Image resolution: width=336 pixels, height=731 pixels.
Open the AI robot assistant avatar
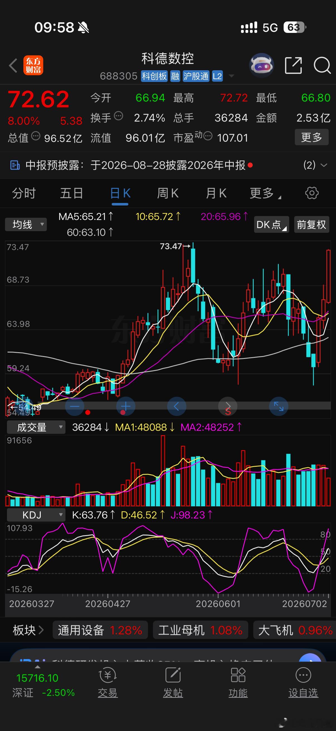click(x=261, y=65)
